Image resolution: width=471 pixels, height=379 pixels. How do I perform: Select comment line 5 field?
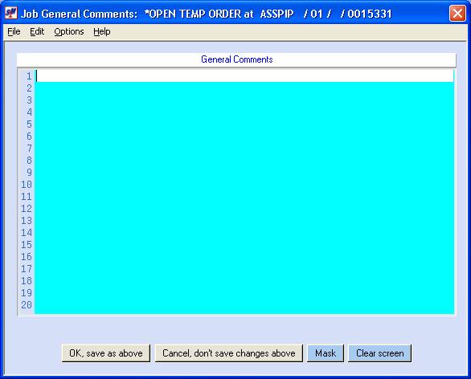coord(244,124)
